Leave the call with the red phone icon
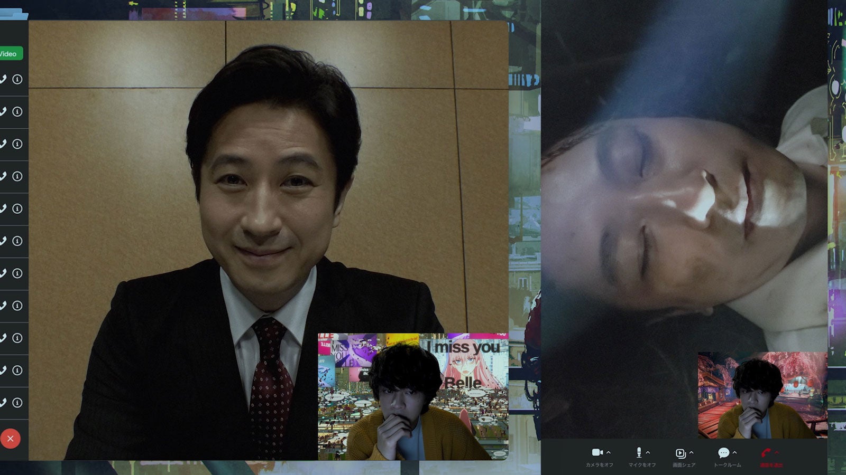The image size is (846, 475). point(766,453)
